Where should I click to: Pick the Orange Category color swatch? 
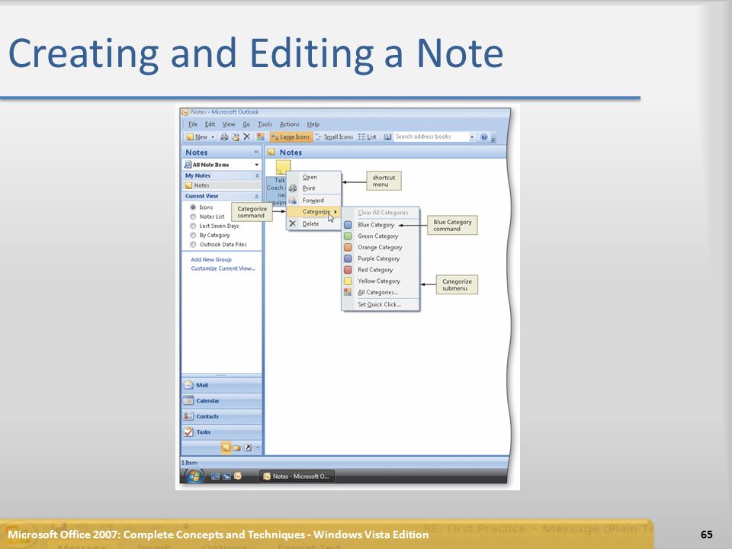348,247
